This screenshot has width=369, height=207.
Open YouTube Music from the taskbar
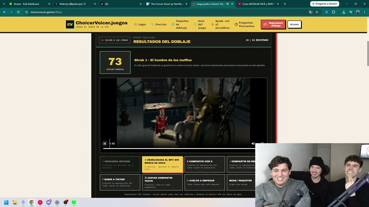pos(40,202)
